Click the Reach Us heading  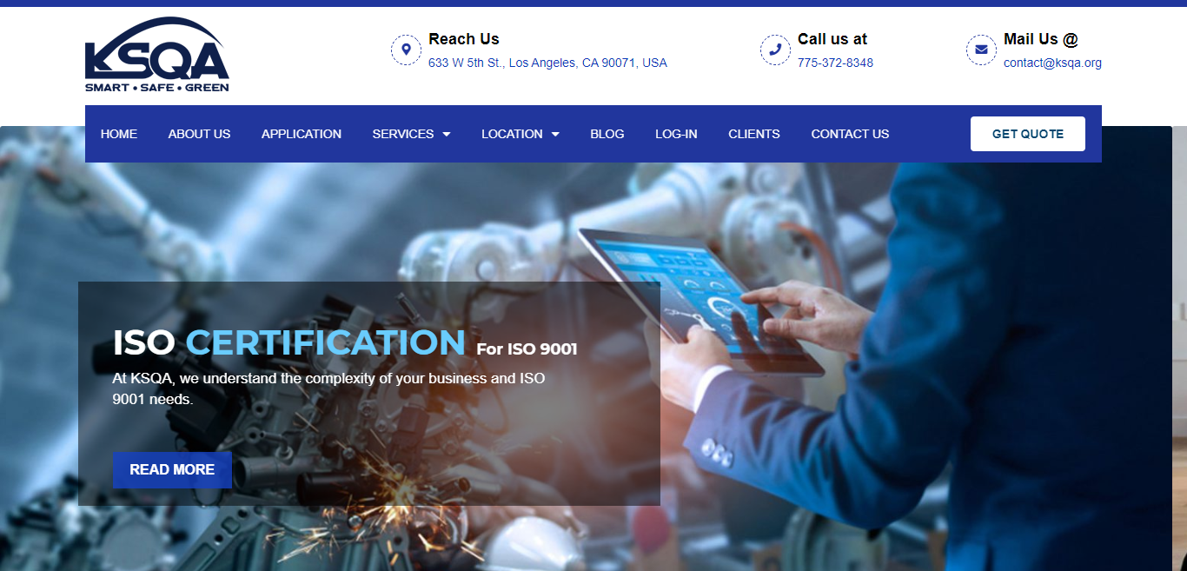point(464,39)
